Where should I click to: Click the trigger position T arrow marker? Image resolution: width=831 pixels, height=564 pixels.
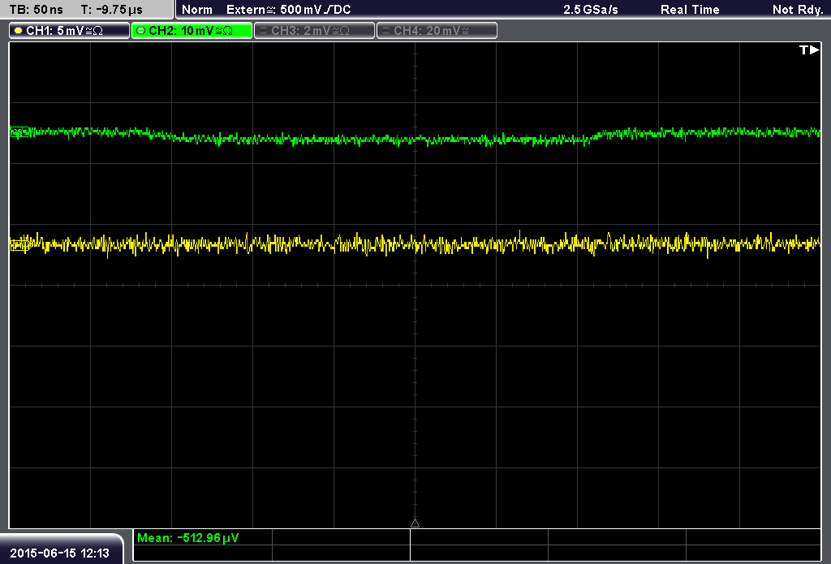(x=809, y=50)
